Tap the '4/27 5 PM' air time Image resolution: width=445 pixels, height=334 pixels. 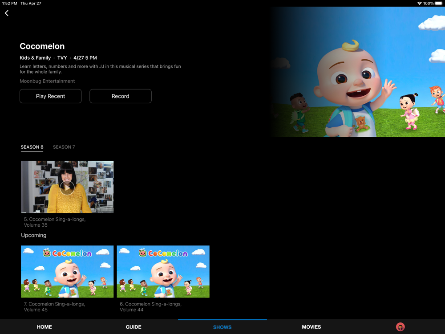click(x=85, y=57)
